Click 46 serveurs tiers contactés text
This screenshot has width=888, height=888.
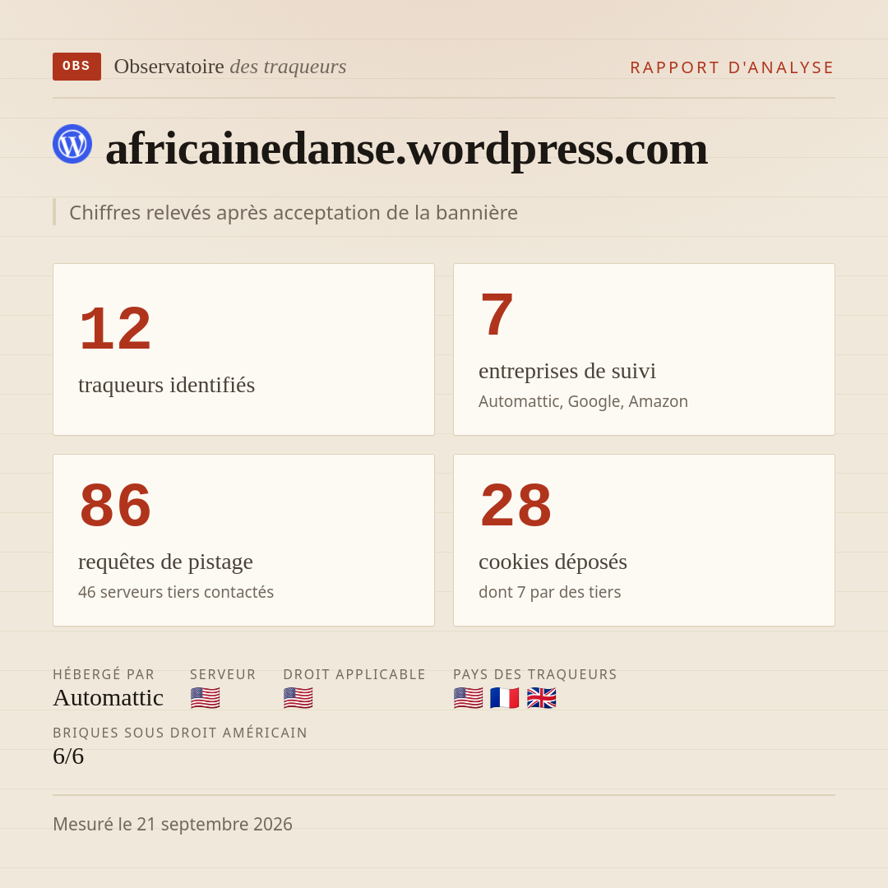[x=176, y=592]
